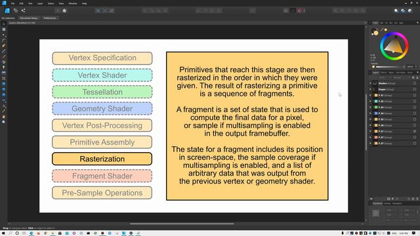Screen dimensions: 420x236
Task: Switch to the Effects panel tab
Action: pyautogui.click(x=383, y=73)
